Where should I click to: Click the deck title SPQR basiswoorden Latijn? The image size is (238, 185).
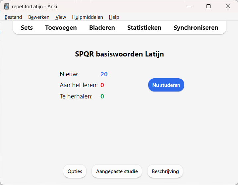pyautogui.click(x=119, y=54)
